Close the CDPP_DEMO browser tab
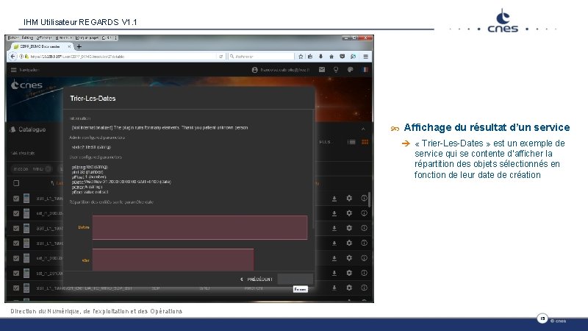Screen dimensions: 588x331 point(69,46)
